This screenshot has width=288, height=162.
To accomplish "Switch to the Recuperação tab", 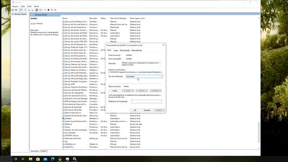I will [125, 50].
